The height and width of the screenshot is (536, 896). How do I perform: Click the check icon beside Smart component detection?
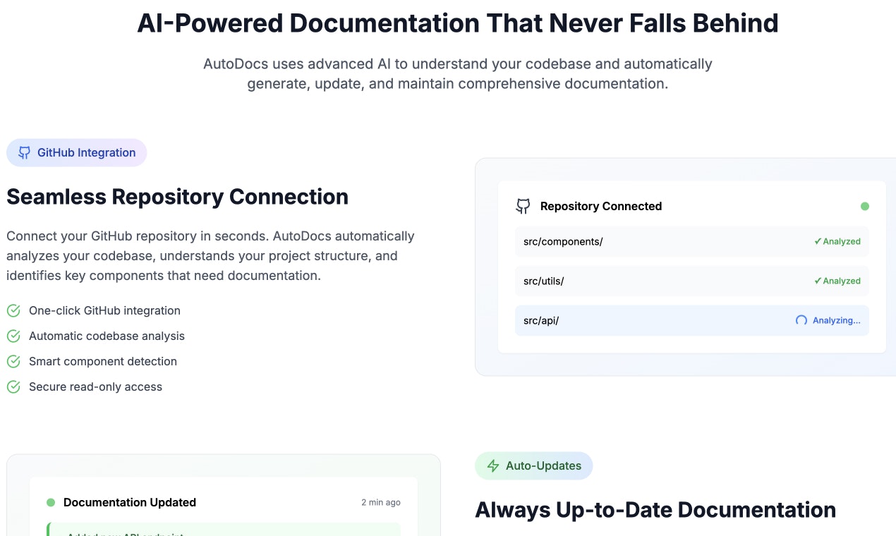pos(13,361)
